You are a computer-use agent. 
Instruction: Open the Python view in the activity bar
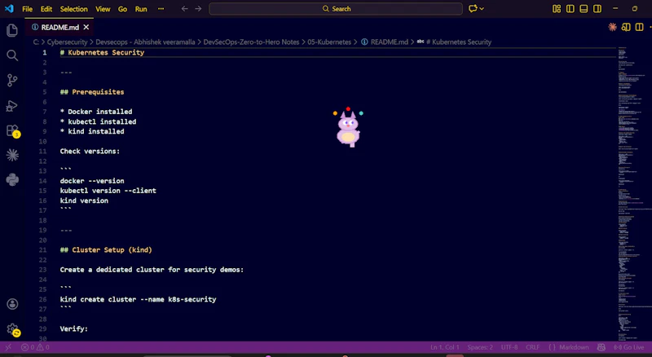click(12, 180)
